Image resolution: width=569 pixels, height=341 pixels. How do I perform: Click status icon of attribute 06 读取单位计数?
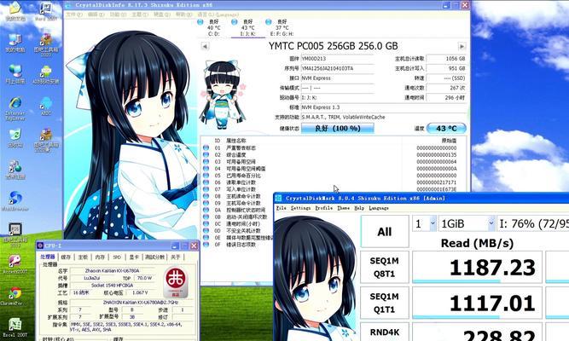[x=206, y=182]
